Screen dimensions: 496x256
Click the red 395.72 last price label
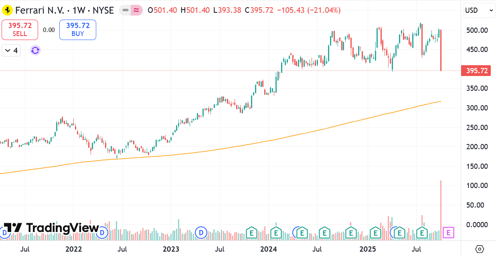475,71
